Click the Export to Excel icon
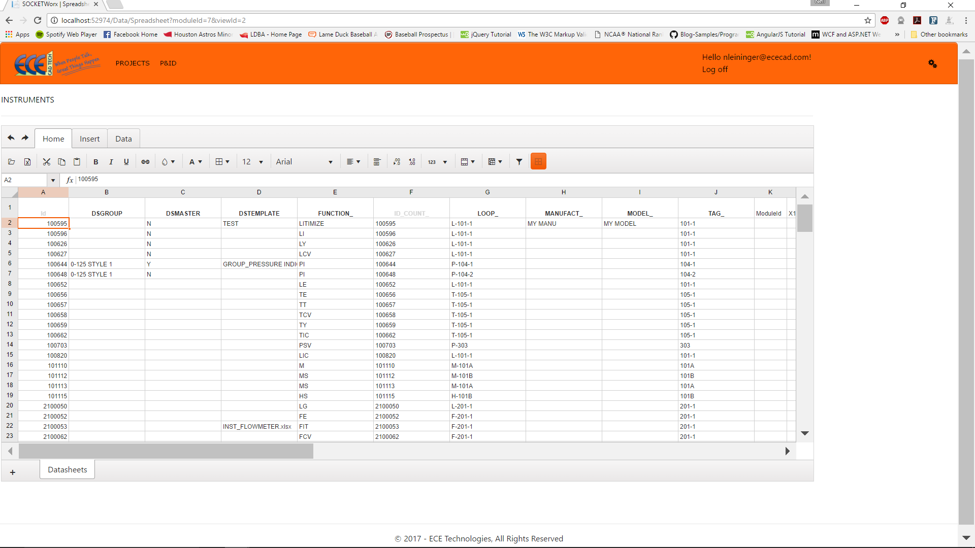Image resolution: width=975 pixels, height=548 pixels. [27, 162]
